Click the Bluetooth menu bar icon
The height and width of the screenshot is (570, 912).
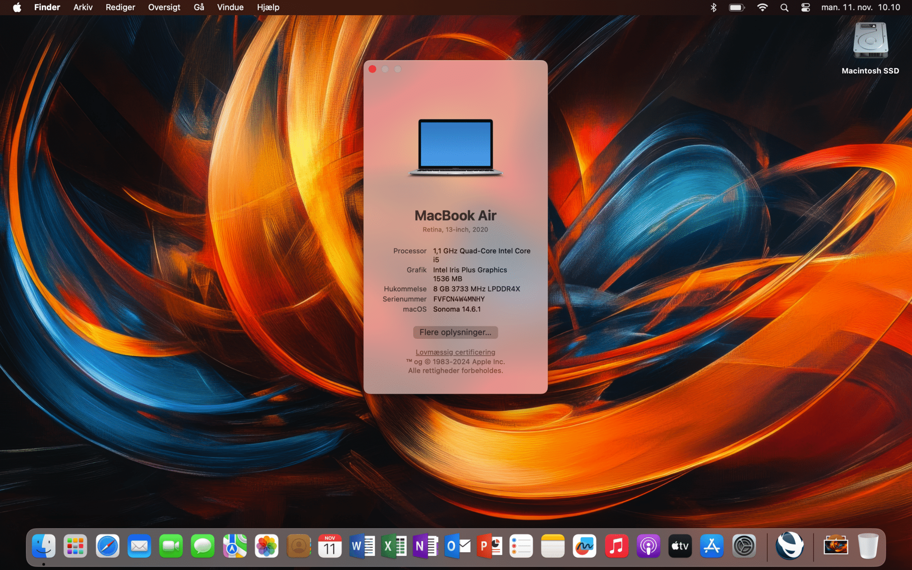tap(713, 8)
